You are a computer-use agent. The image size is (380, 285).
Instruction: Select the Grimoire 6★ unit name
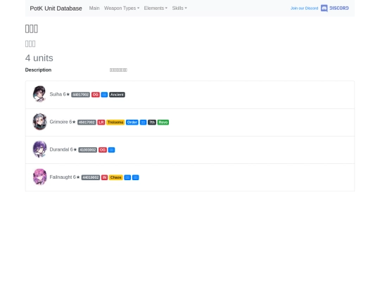point(63,122)
